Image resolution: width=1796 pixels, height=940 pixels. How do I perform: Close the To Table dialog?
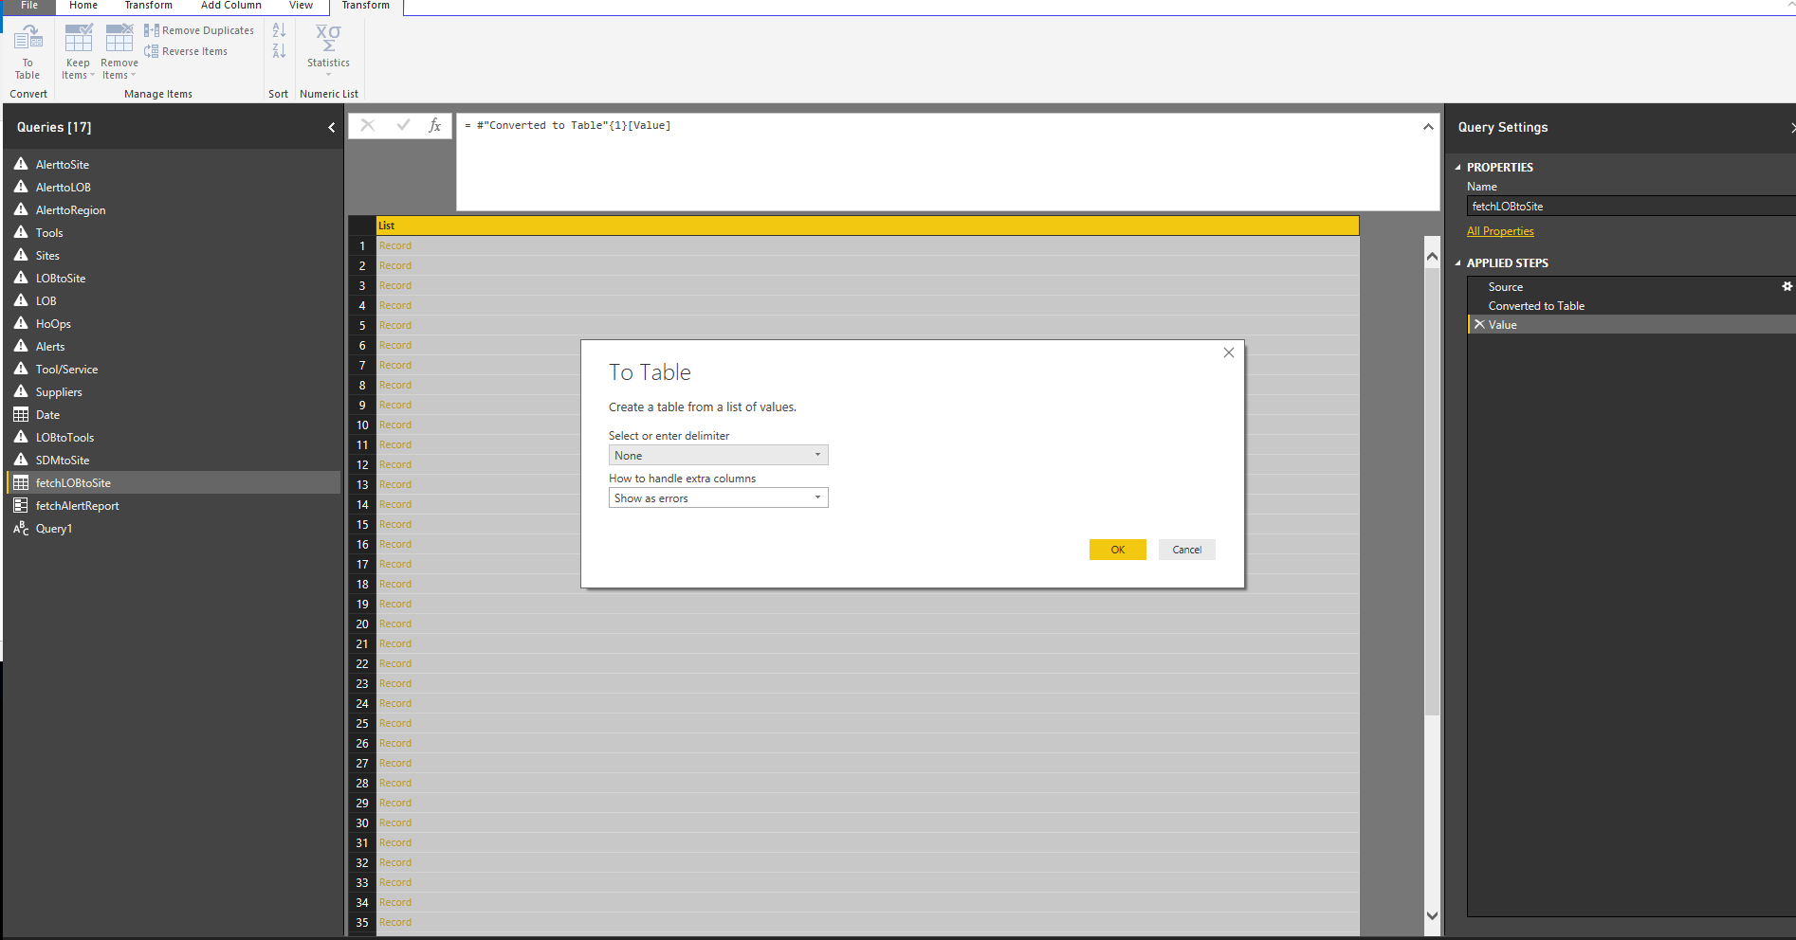(x=1228, y=352)
